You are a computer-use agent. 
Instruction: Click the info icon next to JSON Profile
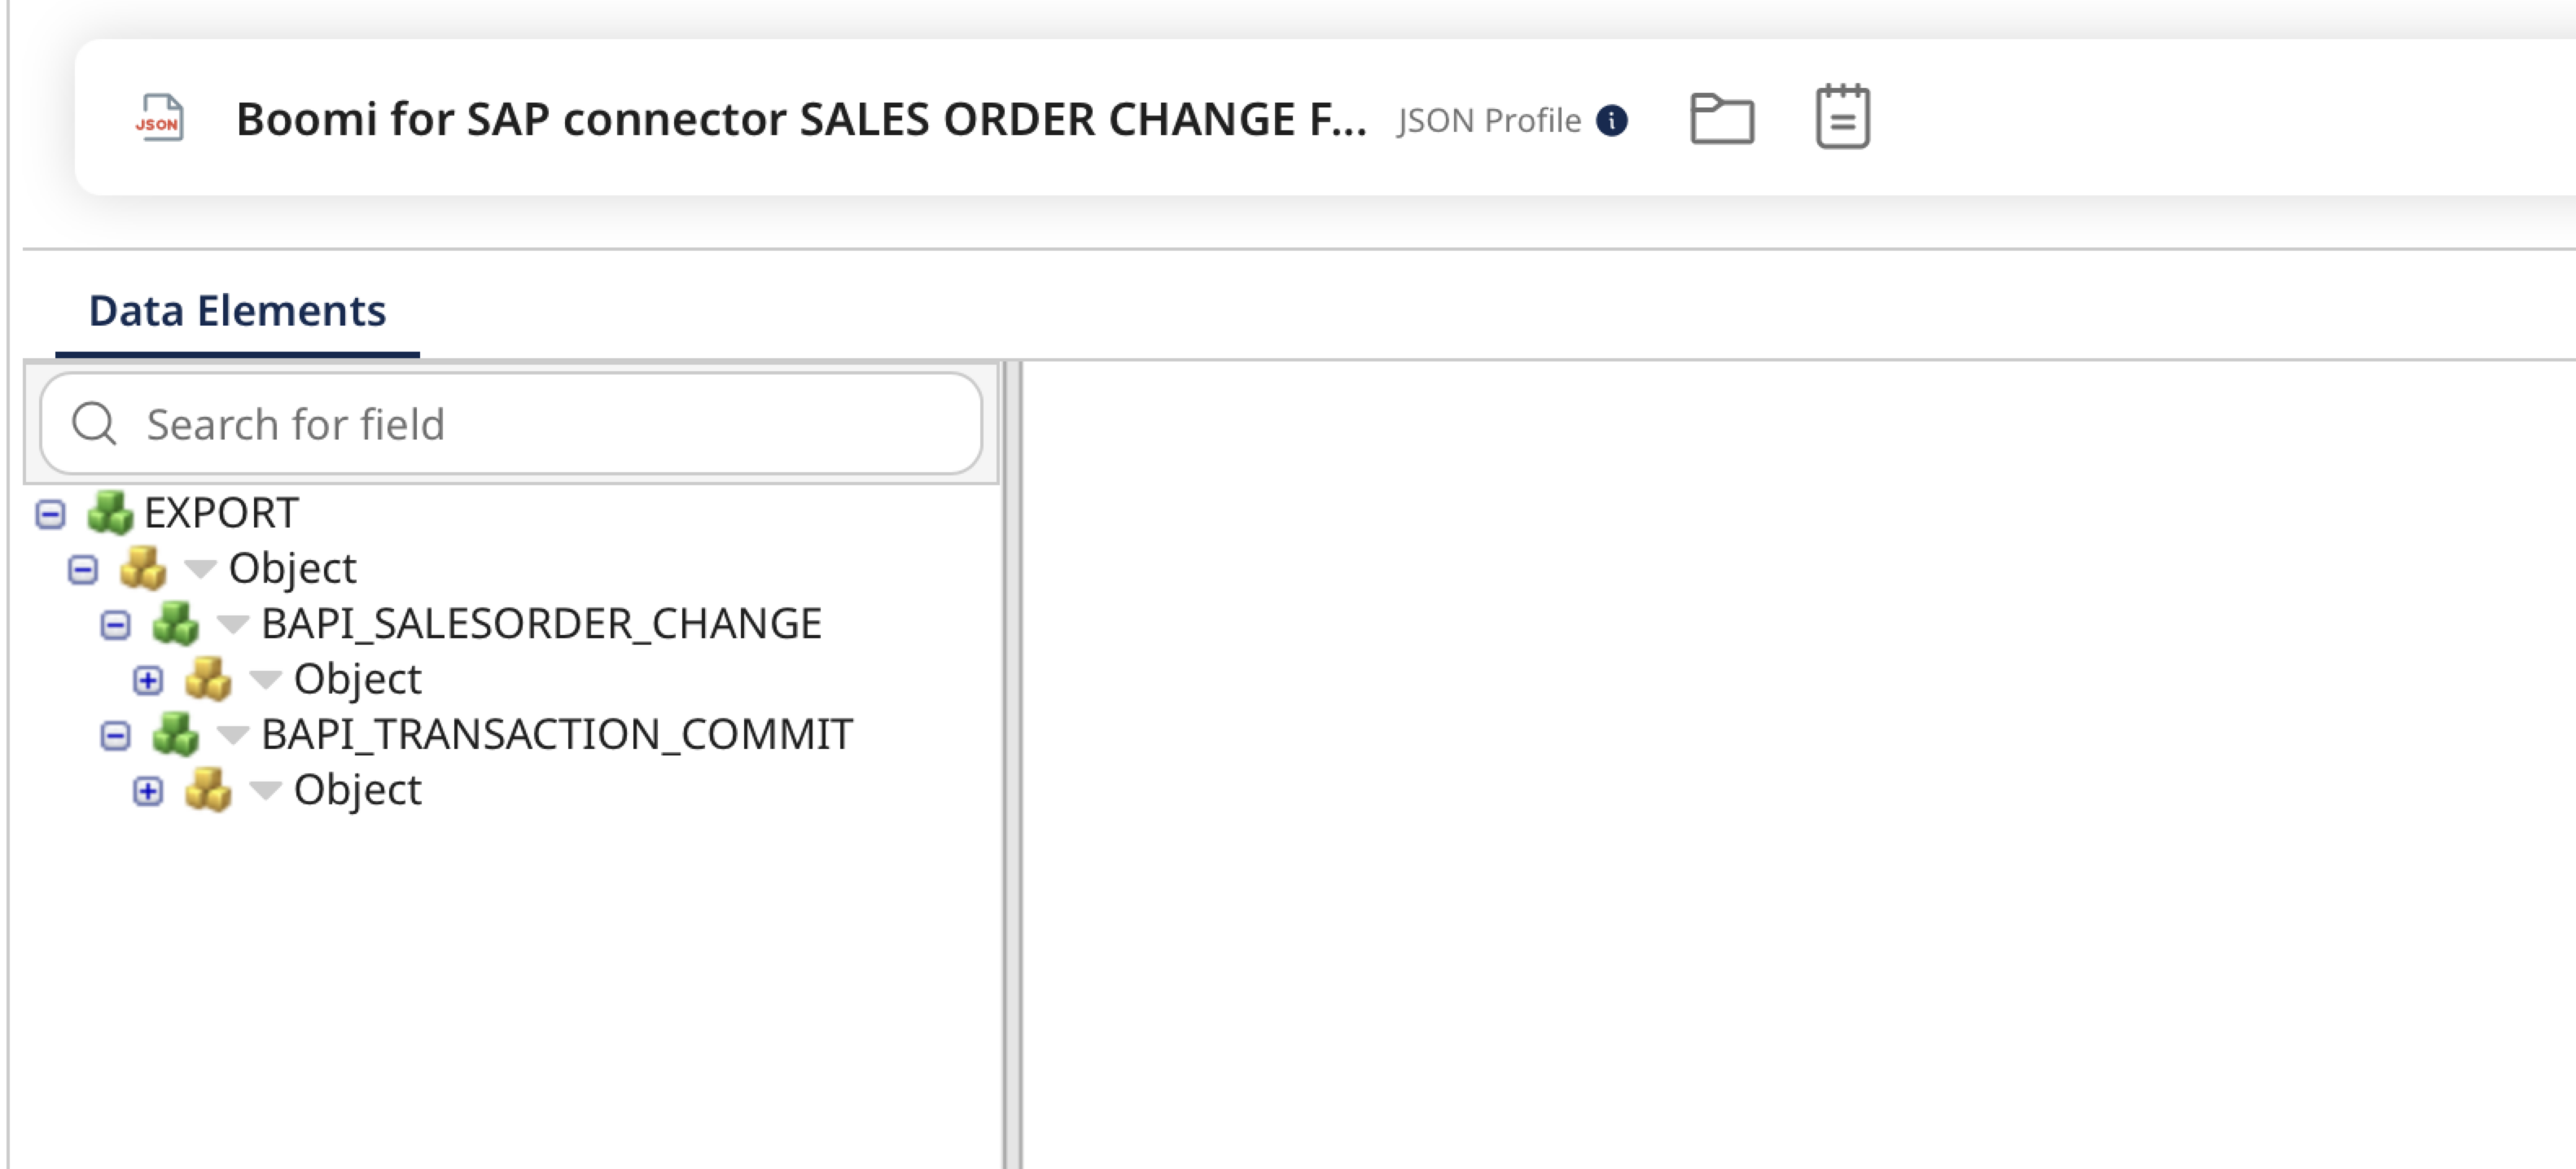coord(1613,120)
